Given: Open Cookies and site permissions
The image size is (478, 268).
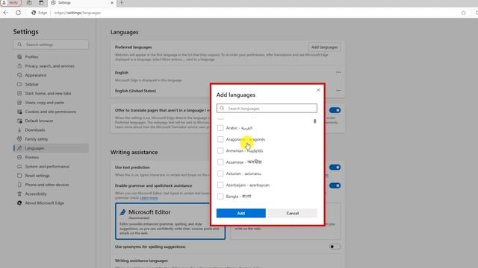Looking at the screenshot, I should tap(51, 112).
